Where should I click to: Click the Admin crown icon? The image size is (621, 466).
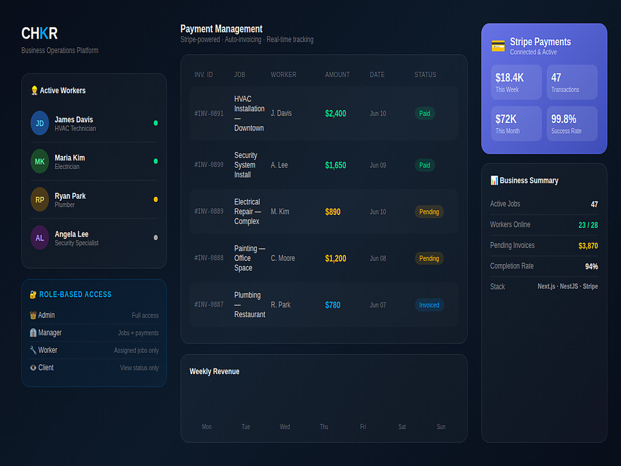point(34,315)
